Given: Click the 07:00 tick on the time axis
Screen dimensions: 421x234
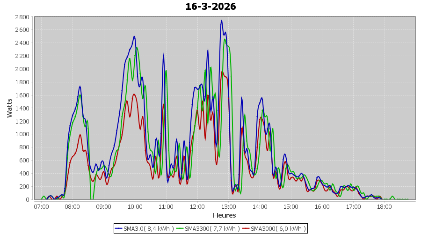Looking at the screenshot, I should (x=41, y=206).
